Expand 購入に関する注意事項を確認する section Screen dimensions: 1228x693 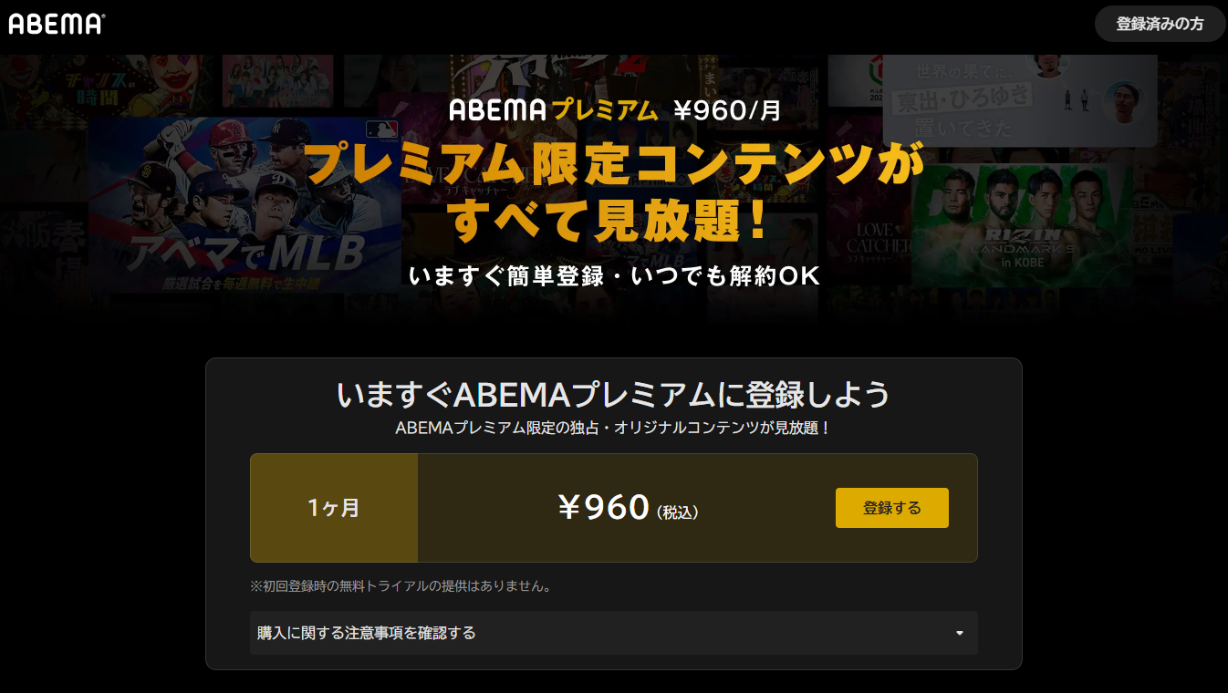[x=613, y=633]
